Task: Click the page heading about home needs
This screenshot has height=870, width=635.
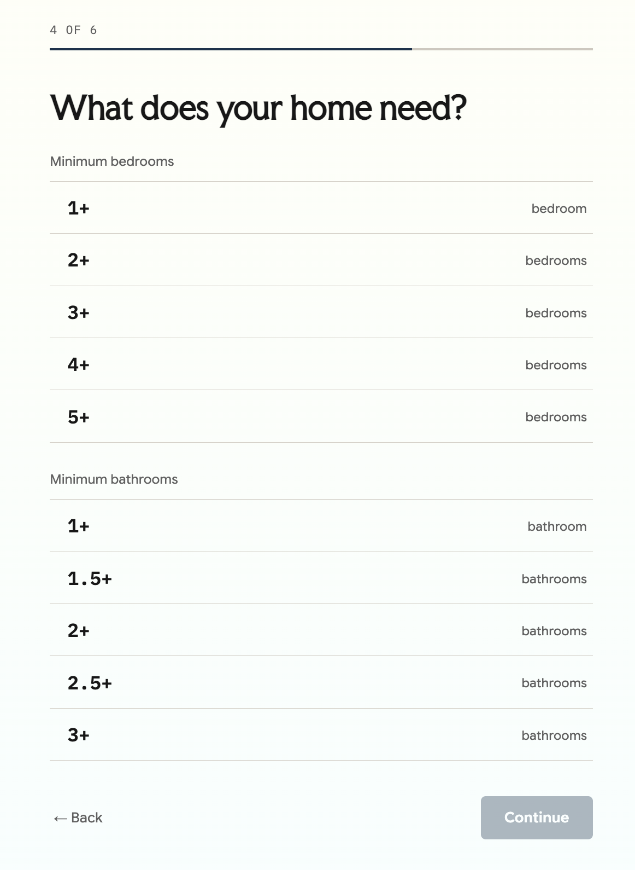Action: point(258,108)
